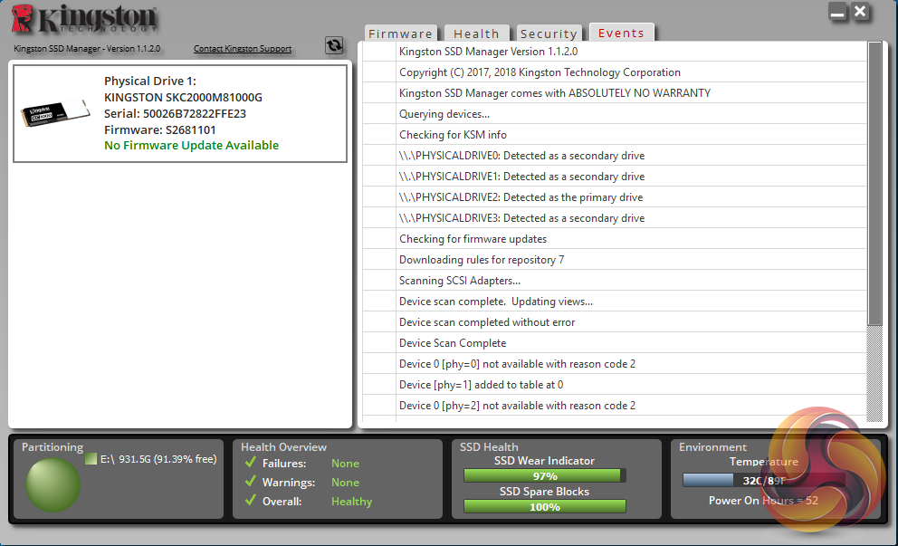Click the checkmark next to Failures
The height and width of the screenshot is (546, 898).
click(x=250, y=463)
